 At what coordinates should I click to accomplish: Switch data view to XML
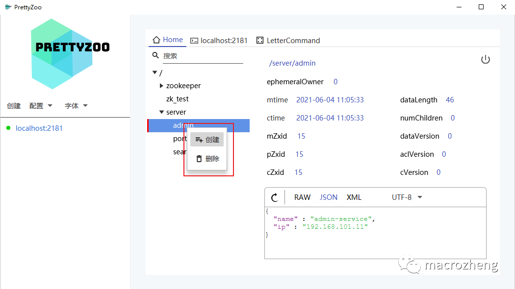[x=354, y=197]
